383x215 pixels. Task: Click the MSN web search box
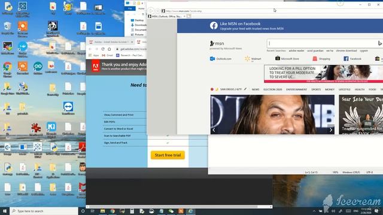coord(322,44)
